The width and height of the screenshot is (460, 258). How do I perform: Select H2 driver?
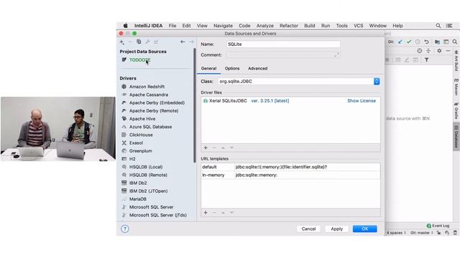(132, 159)
